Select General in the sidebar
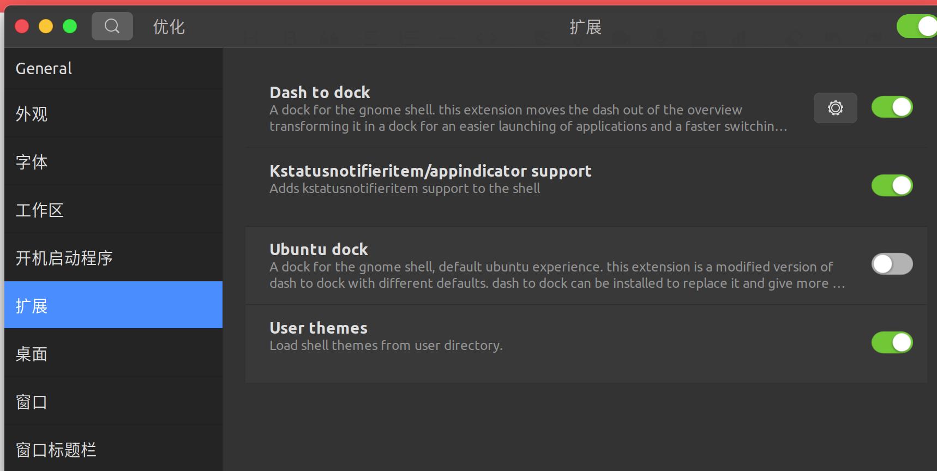Viewport: 937px width, 471px height. pos(113,68)
